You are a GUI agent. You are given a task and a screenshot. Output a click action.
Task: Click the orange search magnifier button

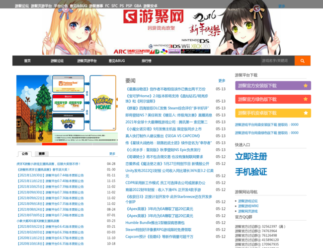302,61
